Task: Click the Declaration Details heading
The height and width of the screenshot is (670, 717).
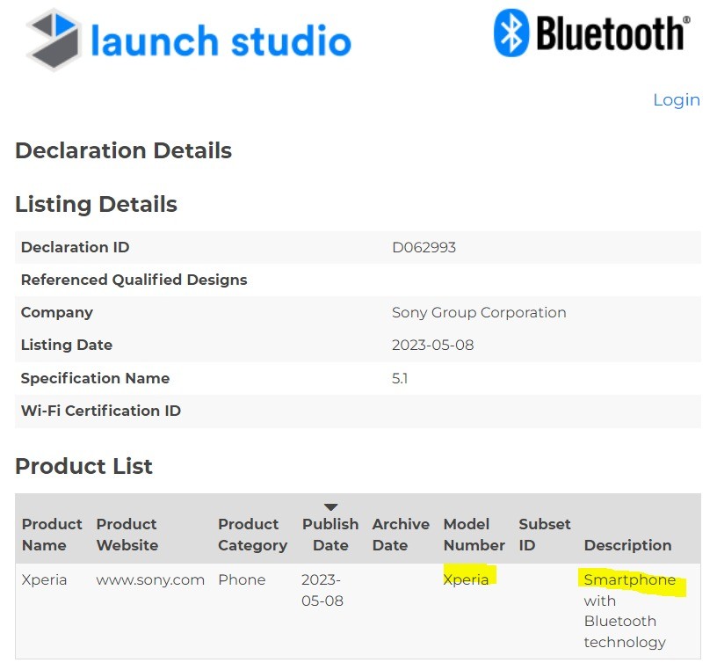Action: [x=124, y=150]
